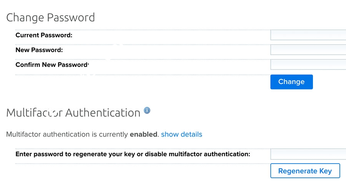Screen dimensions: 346x184
Task: Open the show details link
Action: click(x=181, y=134)
